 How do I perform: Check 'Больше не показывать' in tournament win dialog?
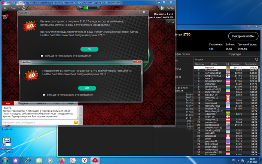click(x=42, y=56)
